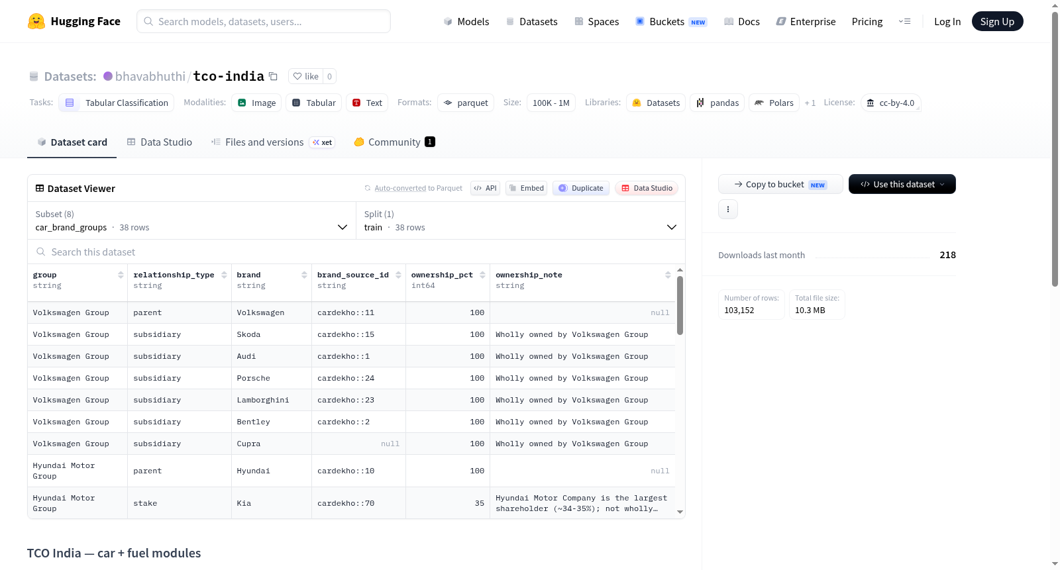Click the Log In link
This screenshot has height=570, width=1060.
[x=947, y=21]
